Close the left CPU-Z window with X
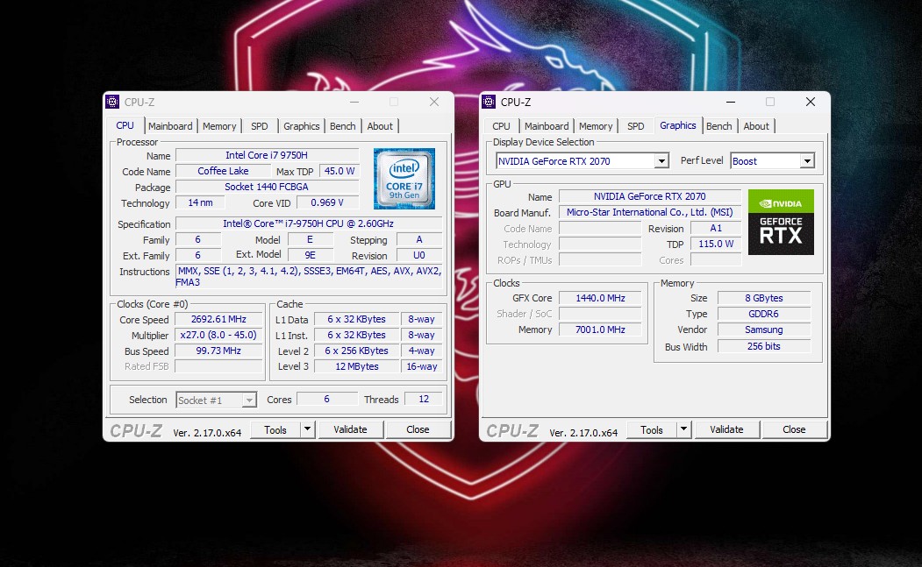Screen dimensions: 922x567 [x=433, y=102]
